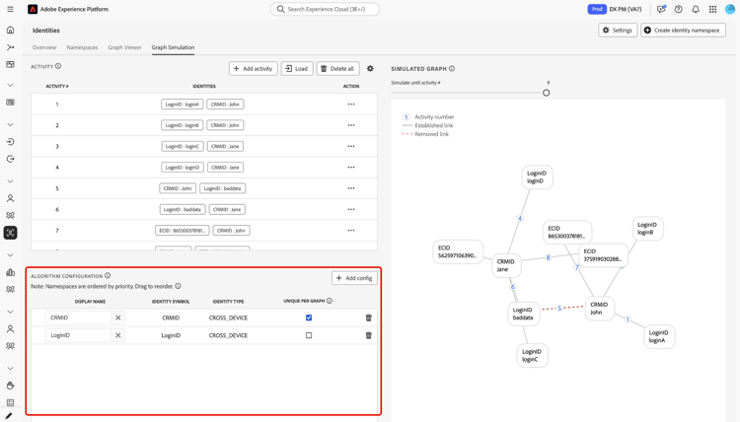Open actions menu for activity 5
Image resolution: width=740 pixels, height=422 pixels.
pyautogui.click(x=351, y=188)
